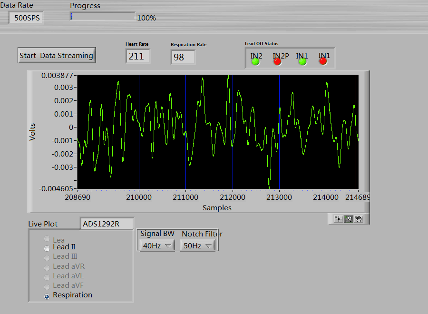Click the Start Data Streaming button
Screen dimensions: 428x314
tap(57, 56)
